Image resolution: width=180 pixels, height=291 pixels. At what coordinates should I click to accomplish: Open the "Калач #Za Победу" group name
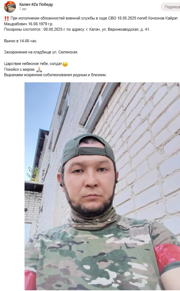click(36, 4)
